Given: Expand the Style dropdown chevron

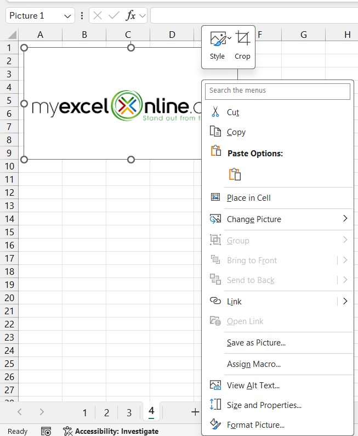Looking at the screenshot, I should point(229,38).
